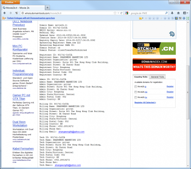This screenshot has height=169, width=191.
Task: Click the feed folder icon in toolbar
Action: pyautogui.click(x=140, y=18)
